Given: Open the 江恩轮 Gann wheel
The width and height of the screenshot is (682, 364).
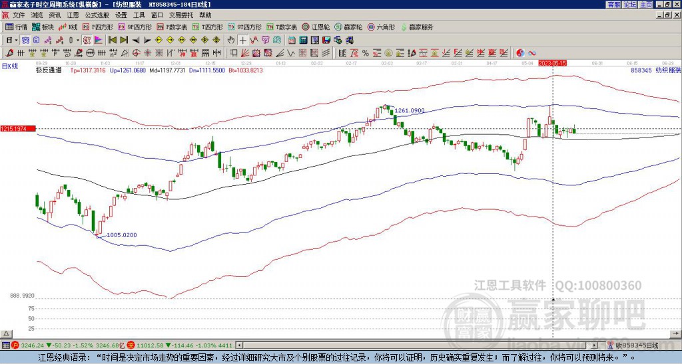Looking at the screenshot, I should (315, 27).
